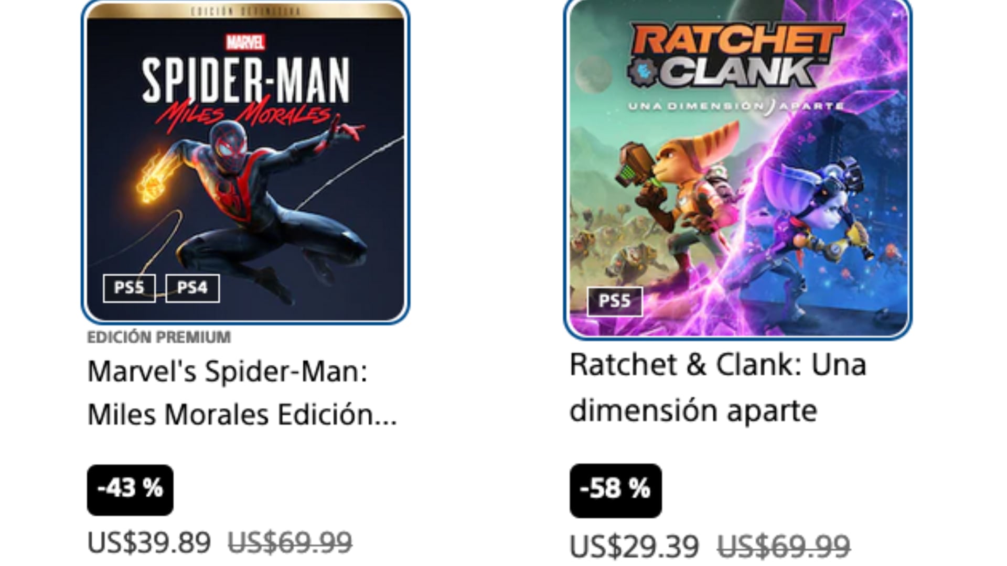The height and width of the screenshot is (566, 1007).
Task: Click Ratchet & Clank's crossed-out US$69.99 price
Action: [x=784, y=547]
